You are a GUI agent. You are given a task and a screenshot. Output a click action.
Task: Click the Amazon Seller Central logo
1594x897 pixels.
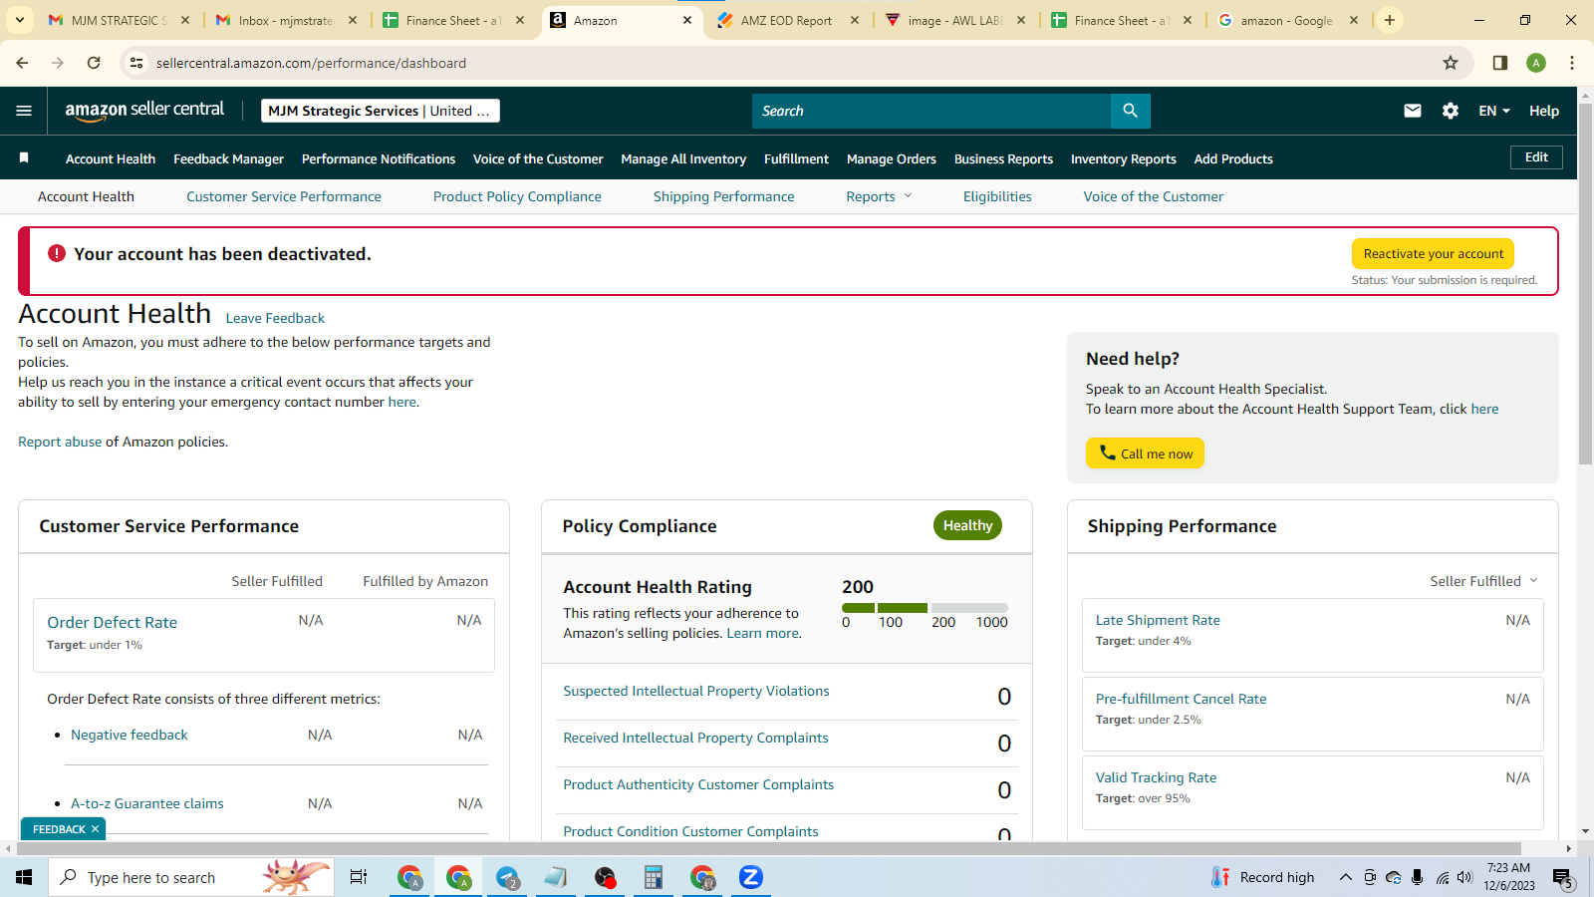coord(144,111)
